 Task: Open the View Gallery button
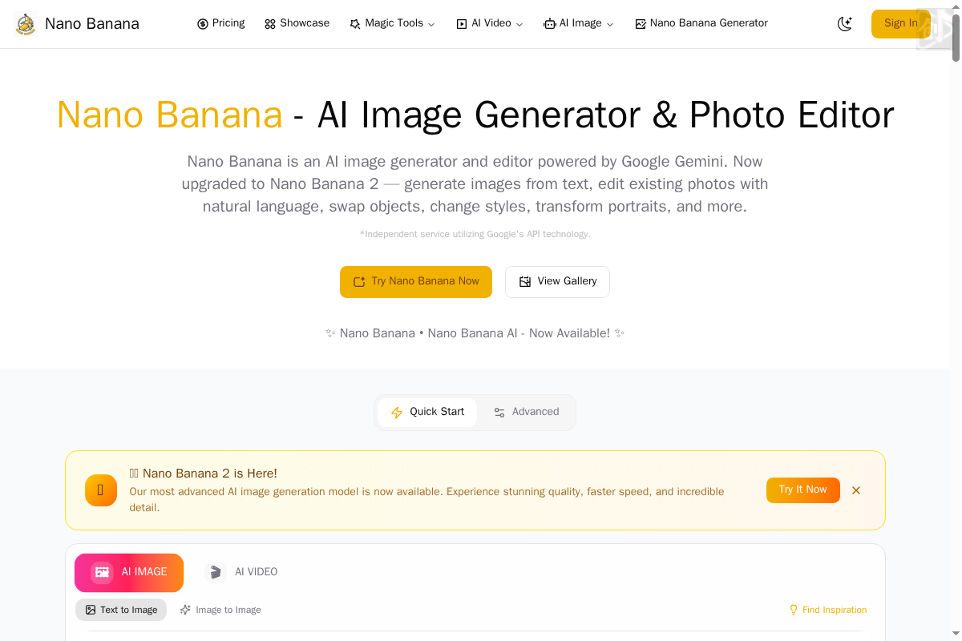(557, 282)
